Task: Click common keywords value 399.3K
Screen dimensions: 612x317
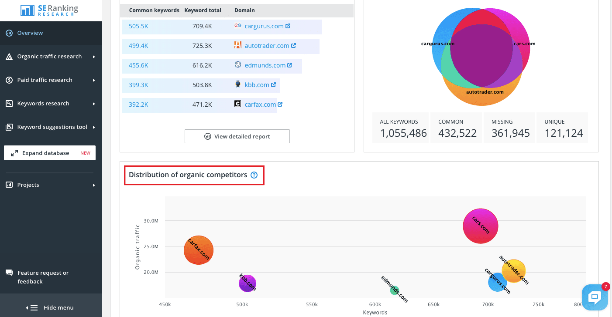Action: (138, 85)
